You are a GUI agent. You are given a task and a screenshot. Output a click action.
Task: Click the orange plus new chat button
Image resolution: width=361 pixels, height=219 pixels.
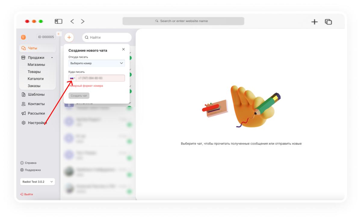click(69, 37)
